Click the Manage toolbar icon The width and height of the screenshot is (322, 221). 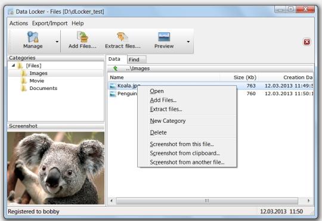pyautogui.click(x=33, y=37)
